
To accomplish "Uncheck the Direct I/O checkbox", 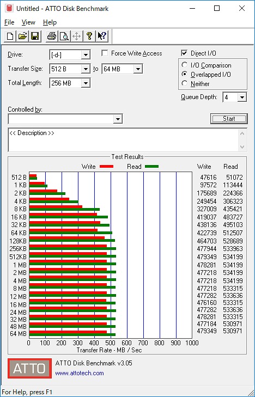I will click(x=184, y=53).
